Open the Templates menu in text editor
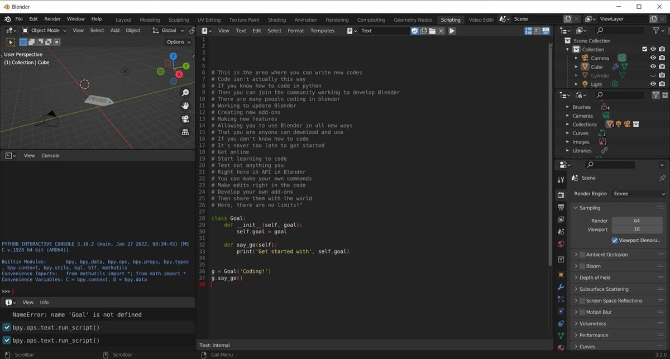Image resolution: width=670 pixels, height=359 pixels. 322,31
